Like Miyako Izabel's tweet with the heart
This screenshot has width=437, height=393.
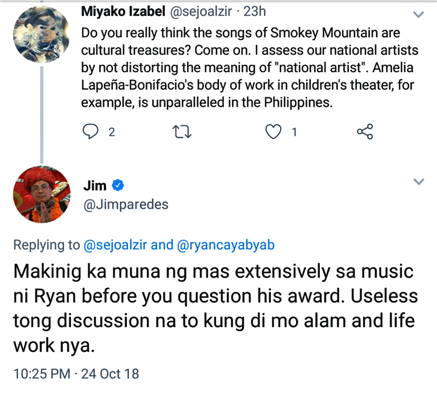click(x=273, y=132)
